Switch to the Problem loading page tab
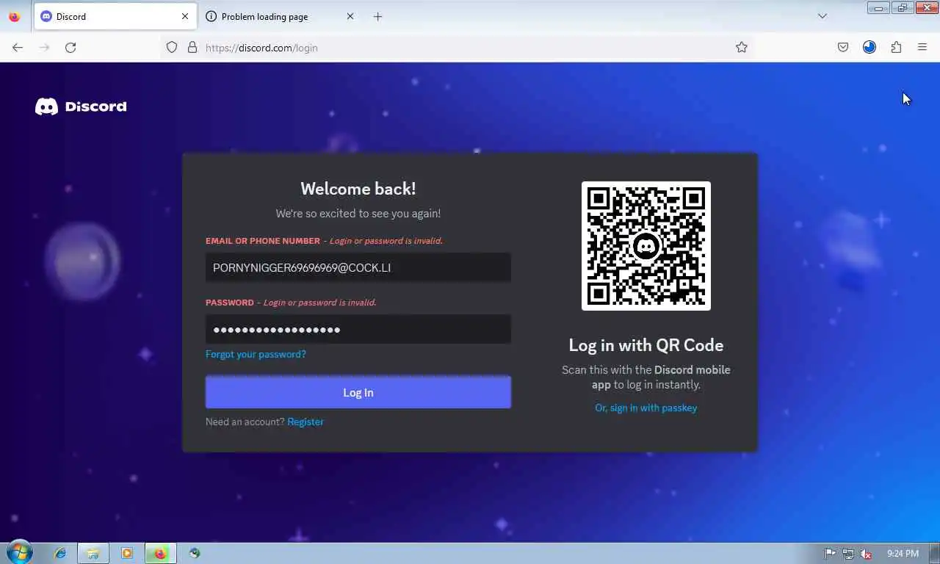 click(280, 16)
